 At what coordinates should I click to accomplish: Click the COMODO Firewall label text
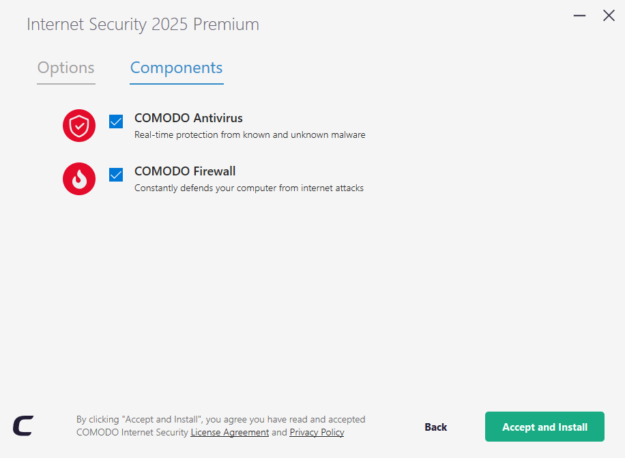coord(185,171)
